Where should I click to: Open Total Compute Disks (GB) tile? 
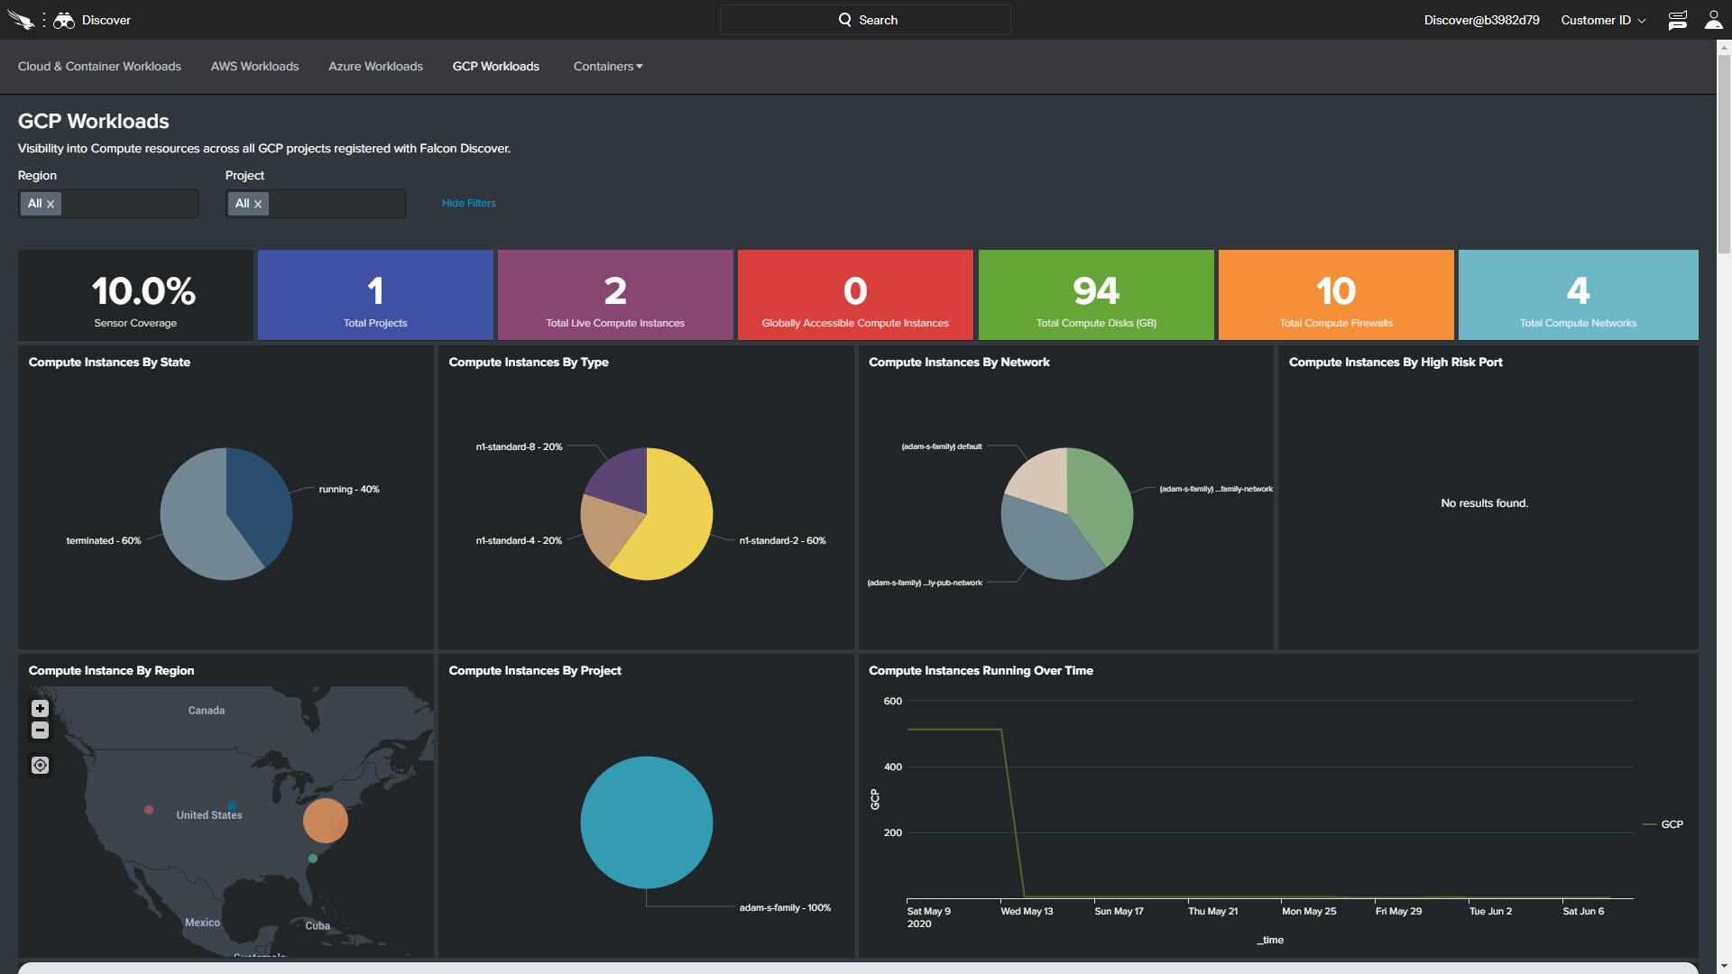click(1096, 295)
